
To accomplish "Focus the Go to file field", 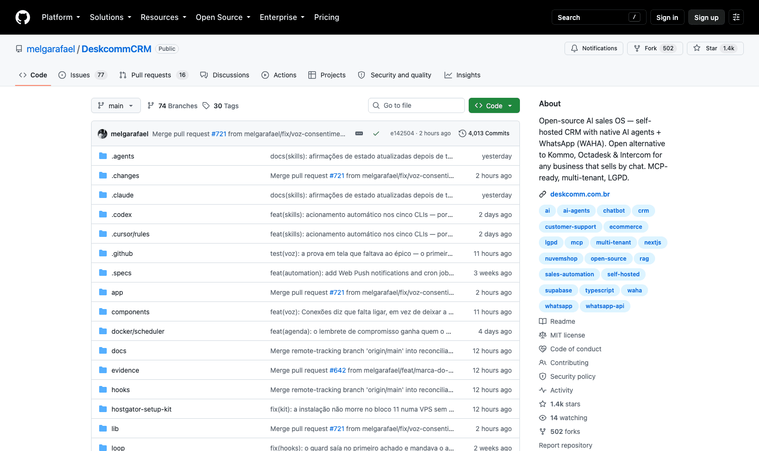I will pyautogui.click(x=416, y=105).
